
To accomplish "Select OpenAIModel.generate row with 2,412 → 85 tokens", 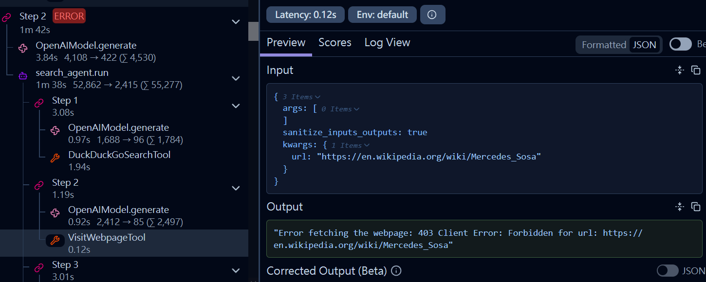I will pyautogui.click(x=124, y=215).
